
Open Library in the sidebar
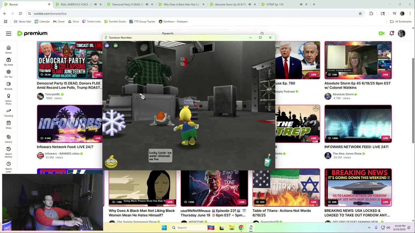[8, 139]
